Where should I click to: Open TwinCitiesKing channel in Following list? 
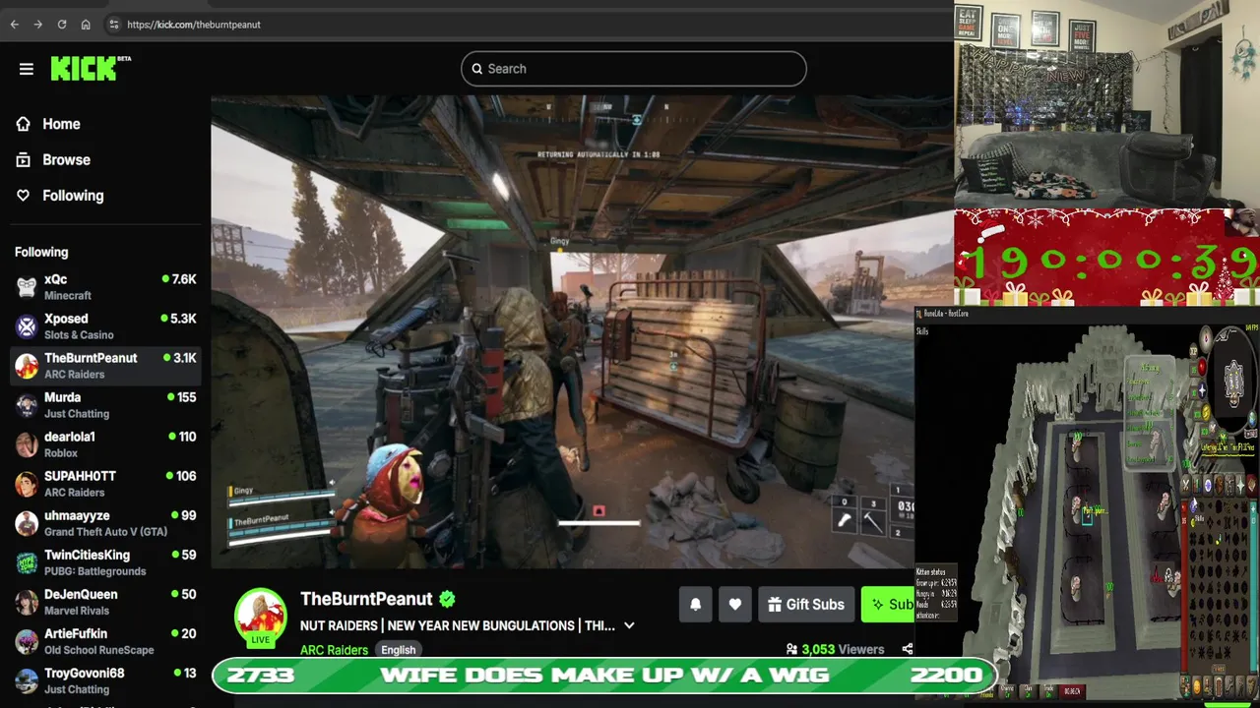pyautogui.click(x=105, y=562)
